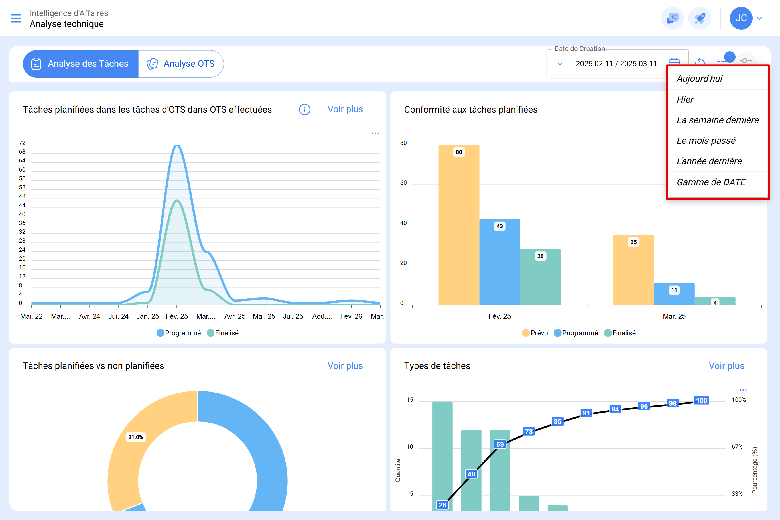
Task: Click the Pareto point labeled 96
Action: (644, 406)
